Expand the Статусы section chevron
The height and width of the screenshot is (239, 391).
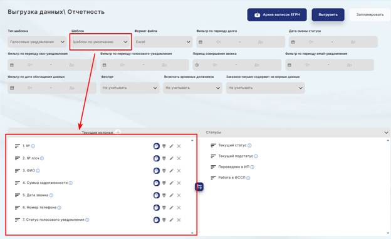[x=386, y=133]
